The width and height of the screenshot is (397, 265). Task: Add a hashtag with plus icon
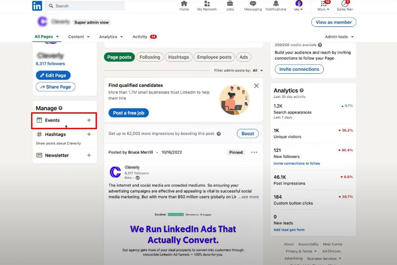pyautogui.click(x=89, y=134)
